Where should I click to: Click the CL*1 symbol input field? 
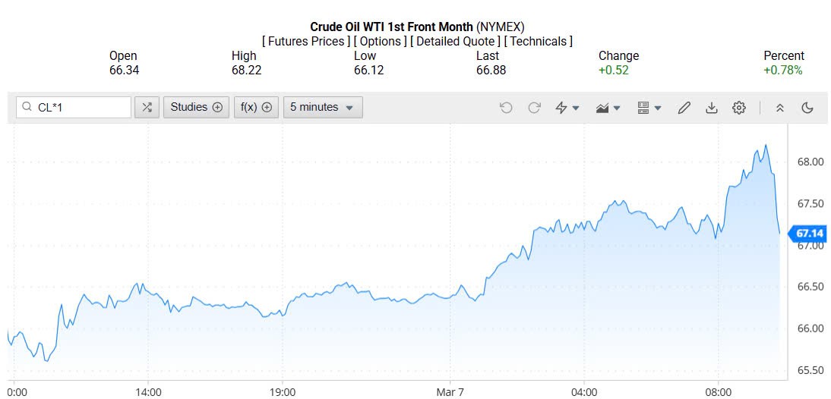[81, 108]
